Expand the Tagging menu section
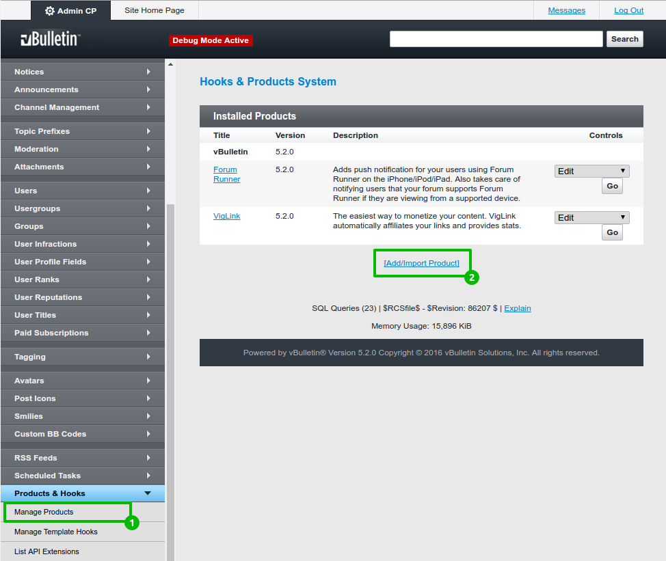This screenshot has height=561, width=666. pyautogui.click(x=83, y=357)
